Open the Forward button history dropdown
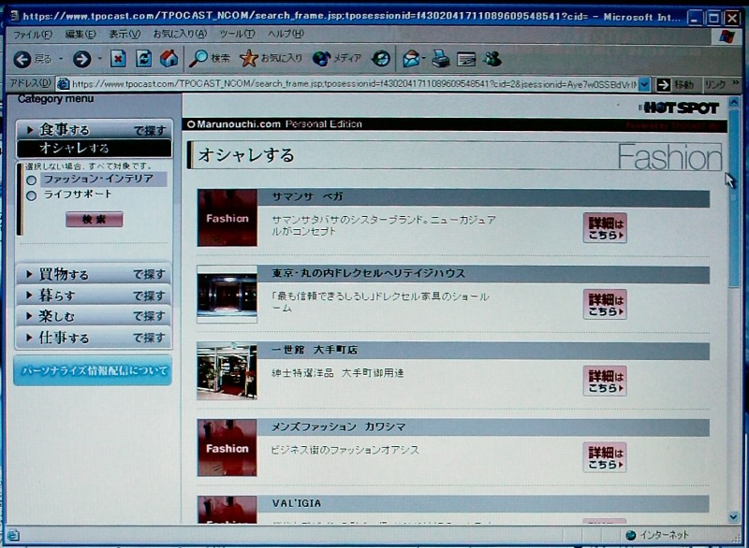The width and height of the screenshot is (749, 548). pyautogui.click(x=100, y=59)
